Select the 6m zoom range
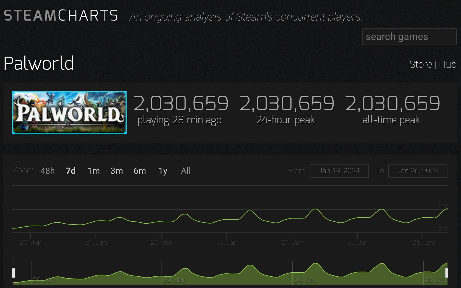 [x=140, y=171]
